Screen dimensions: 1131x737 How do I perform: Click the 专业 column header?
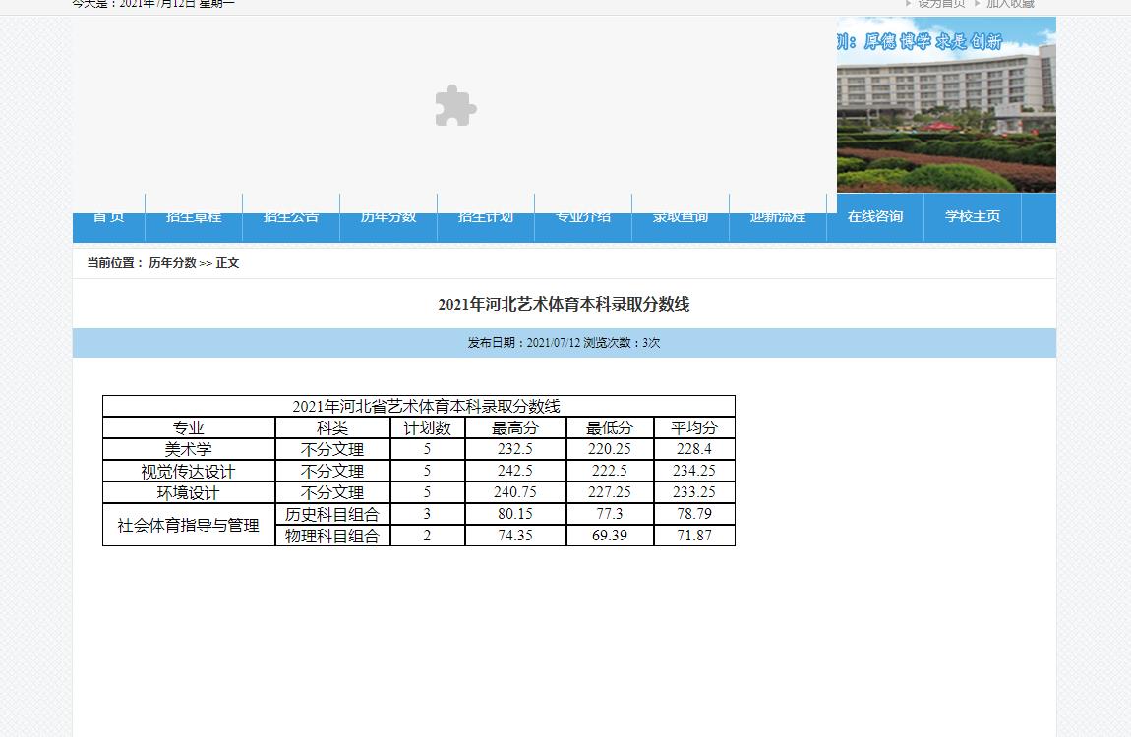point(189,427)
